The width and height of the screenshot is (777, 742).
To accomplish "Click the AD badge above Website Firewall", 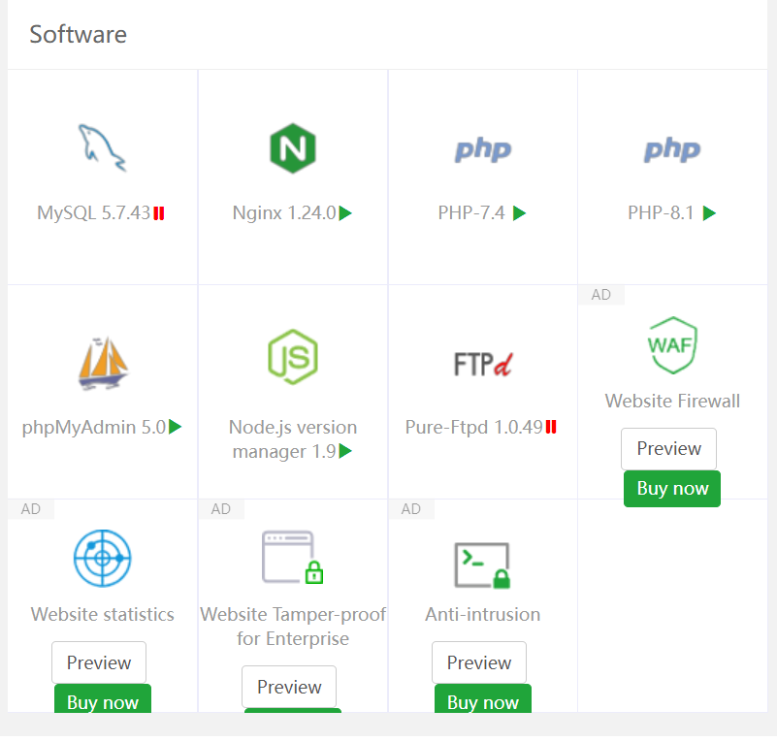I will pyautogui.click(x=601, y=295).
